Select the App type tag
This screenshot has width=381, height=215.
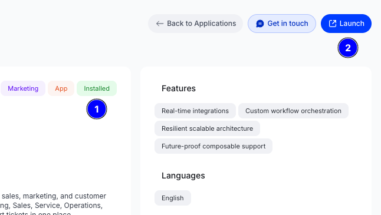tap(61, 88)
